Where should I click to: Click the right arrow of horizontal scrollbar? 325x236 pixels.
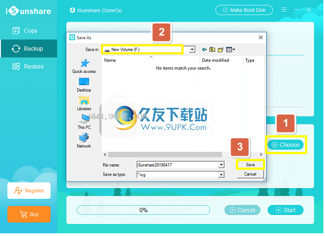click(261, 155)
